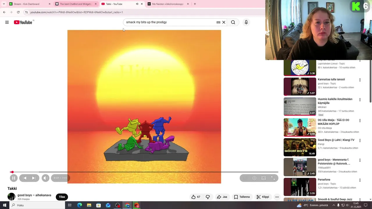Viewport: 372px width, 209px height.
Task: Click the Haku taskbar search box
Action: [x=37, y=205]
